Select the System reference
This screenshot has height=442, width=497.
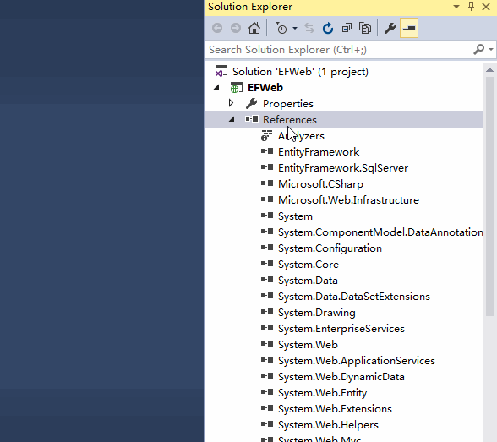click(x=295, y=216)
